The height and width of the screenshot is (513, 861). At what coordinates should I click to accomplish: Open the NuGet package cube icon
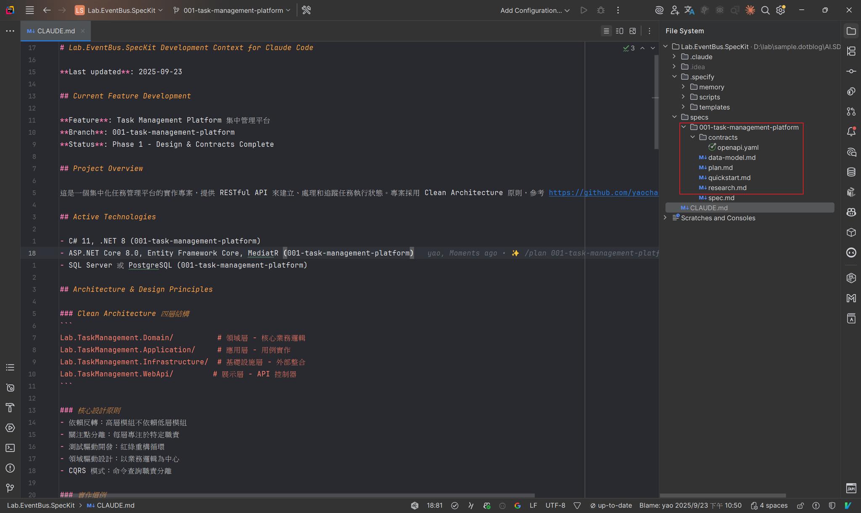click(x=851, y=232)
